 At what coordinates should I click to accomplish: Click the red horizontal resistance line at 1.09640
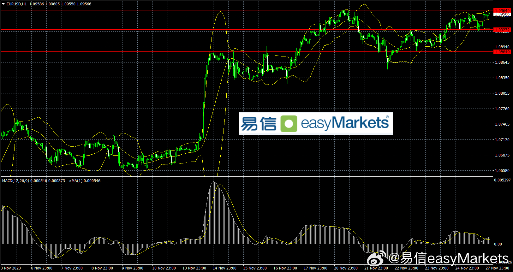pos(246,10)
